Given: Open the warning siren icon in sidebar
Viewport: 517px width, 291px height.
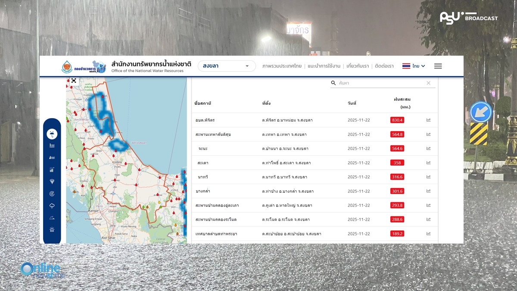Looking at the screenshot, I should [52, 230].
